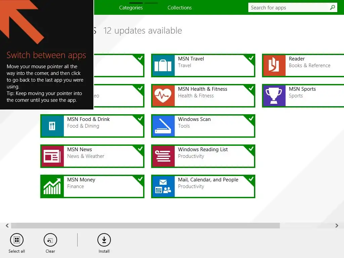Click the MSN Sports trophy icon

274,96
